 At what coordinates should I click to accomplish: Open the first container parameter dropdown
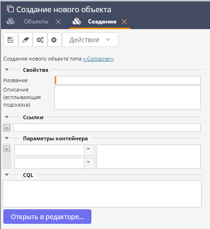pos(90,150)
